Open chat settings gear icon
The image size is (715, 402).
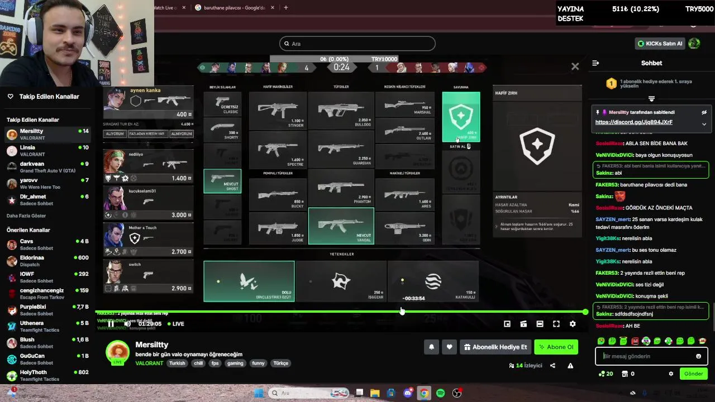click(x=671, y=374)
